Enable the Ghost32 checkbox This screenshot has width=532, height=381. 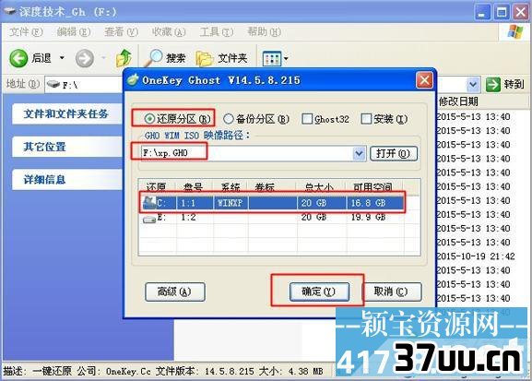coord(307,119)
